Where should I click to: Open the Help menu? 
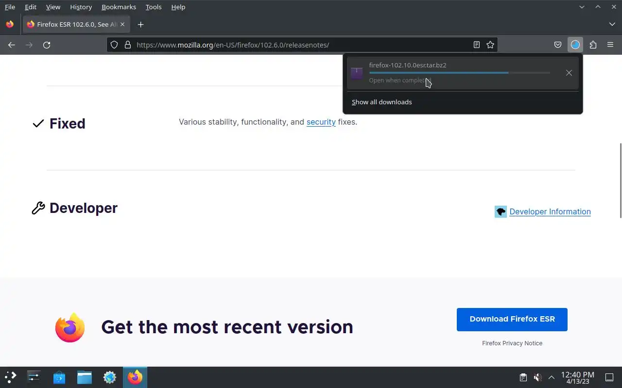178,7
